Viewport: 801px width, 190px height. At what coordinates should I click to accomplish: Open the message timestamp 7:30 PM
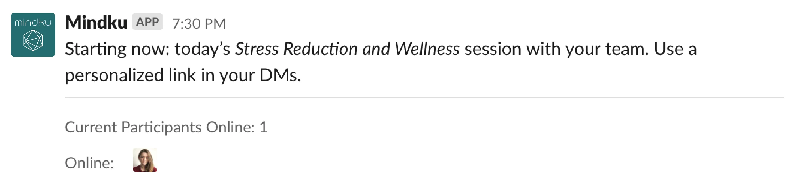pyautogui.click(x=199, y=22)
